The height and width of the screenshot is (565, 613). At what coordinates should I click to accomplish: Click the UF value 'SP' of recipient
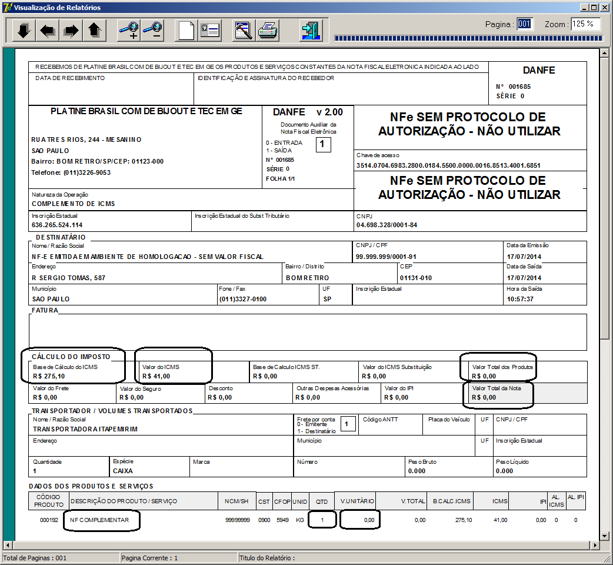(327, 299)
